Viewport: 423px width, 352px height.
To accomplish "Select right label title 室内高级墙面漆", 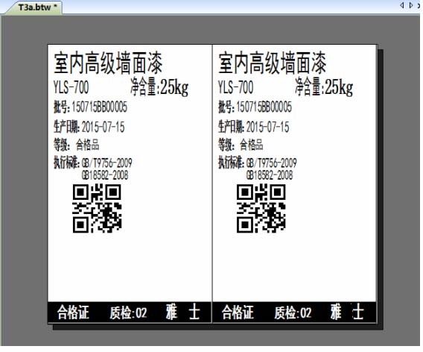I will 273,63.
